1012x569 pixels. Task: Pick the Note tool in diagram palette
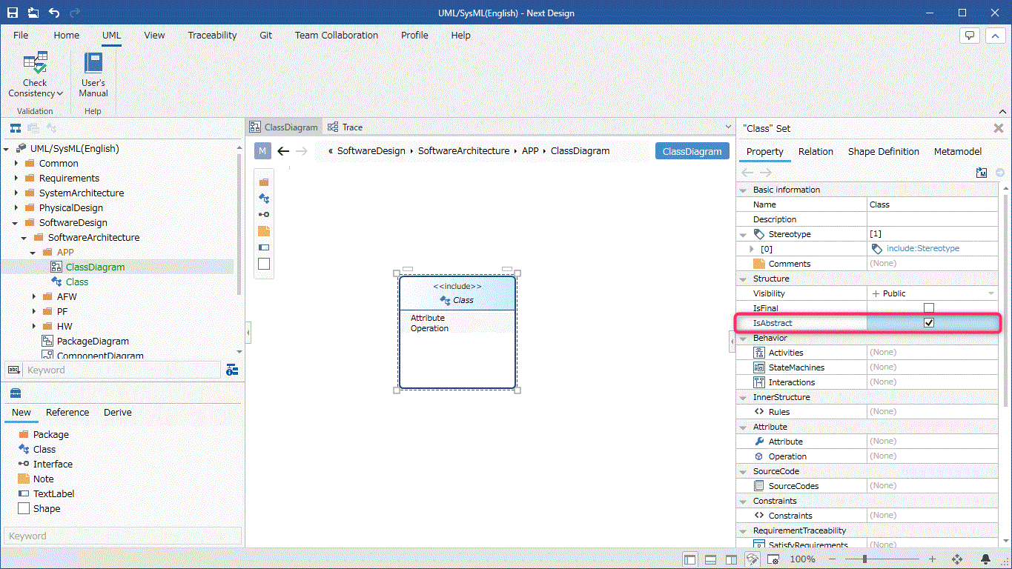click(264, 231)
